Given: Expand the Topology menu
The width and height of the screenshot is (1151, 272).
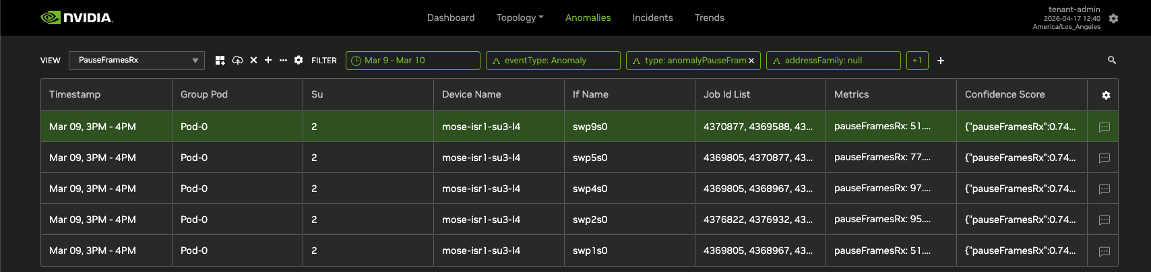Looking at the screenshot, I should (520, 18).
